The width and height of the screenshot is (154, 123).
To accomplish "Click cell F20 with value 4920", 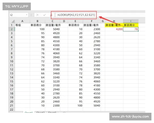I will pyautogui.click(x=92, y=101).
